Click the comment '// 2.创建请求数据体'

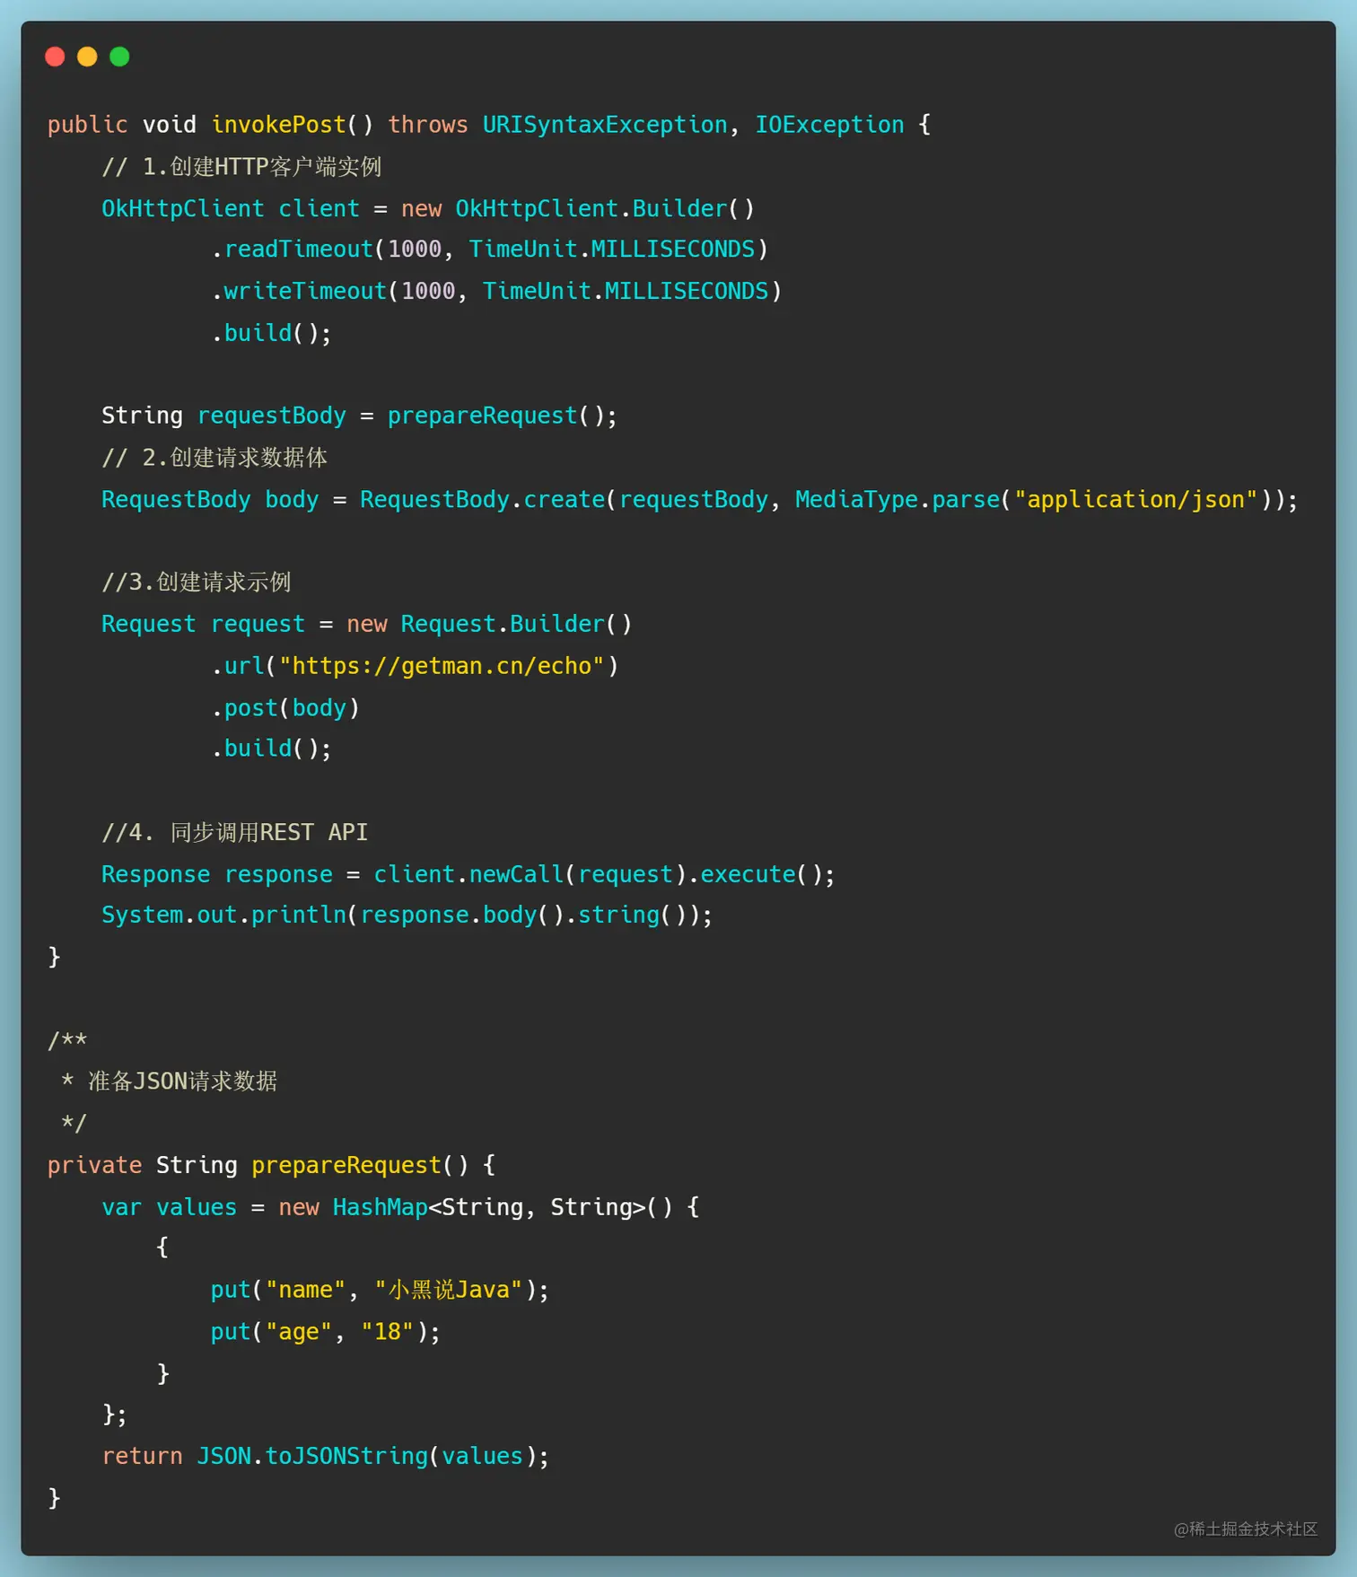click(214, 458)
